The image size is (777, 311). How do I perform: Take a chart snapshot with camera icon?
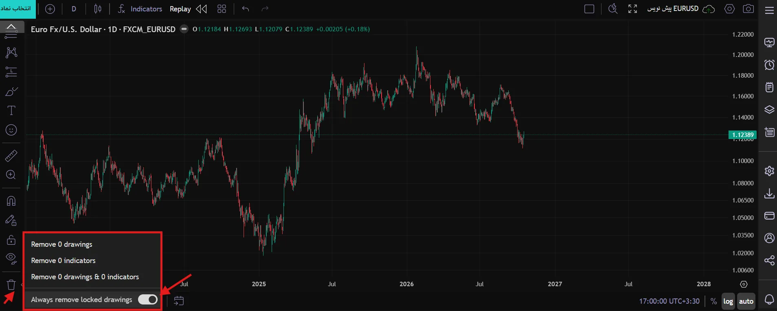pos(748,9)
